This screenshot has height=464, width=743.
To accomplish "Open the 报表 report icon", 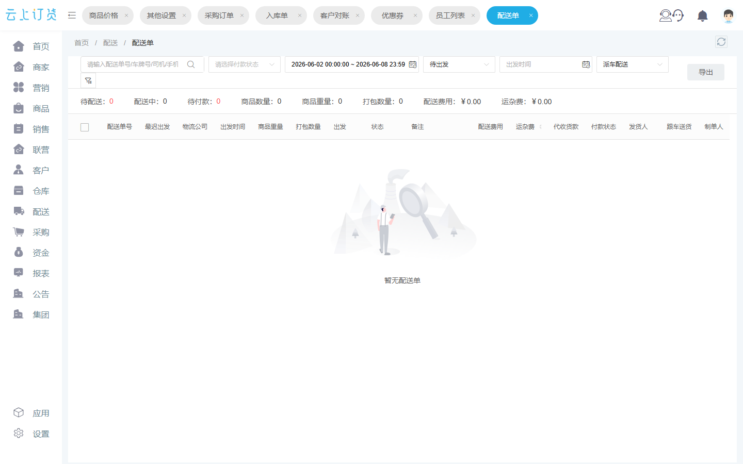I will tap(19, 273).
